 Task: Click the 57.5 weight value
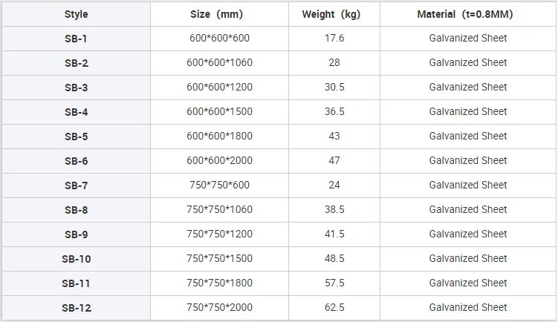[x=334, y=283]
